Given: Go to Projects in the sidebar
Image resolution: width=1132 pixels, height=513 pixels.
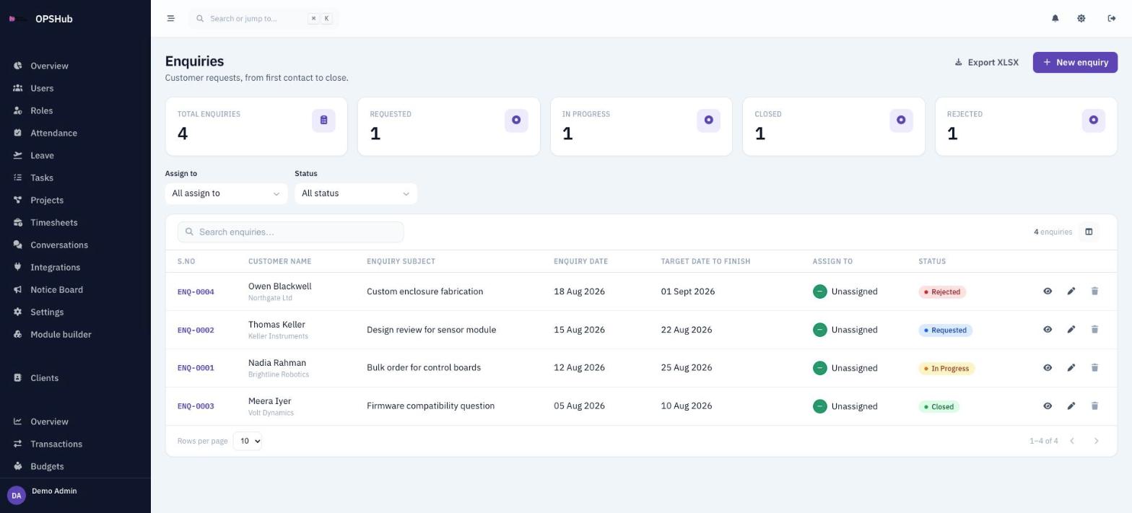Looking at the screenshot, I should pos(75,200).
